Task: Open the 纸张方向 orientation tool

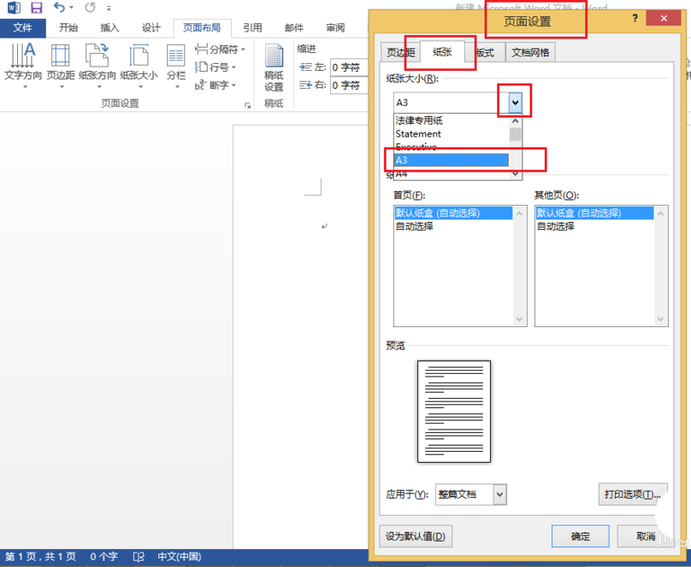Action: (x=97, y=66)
